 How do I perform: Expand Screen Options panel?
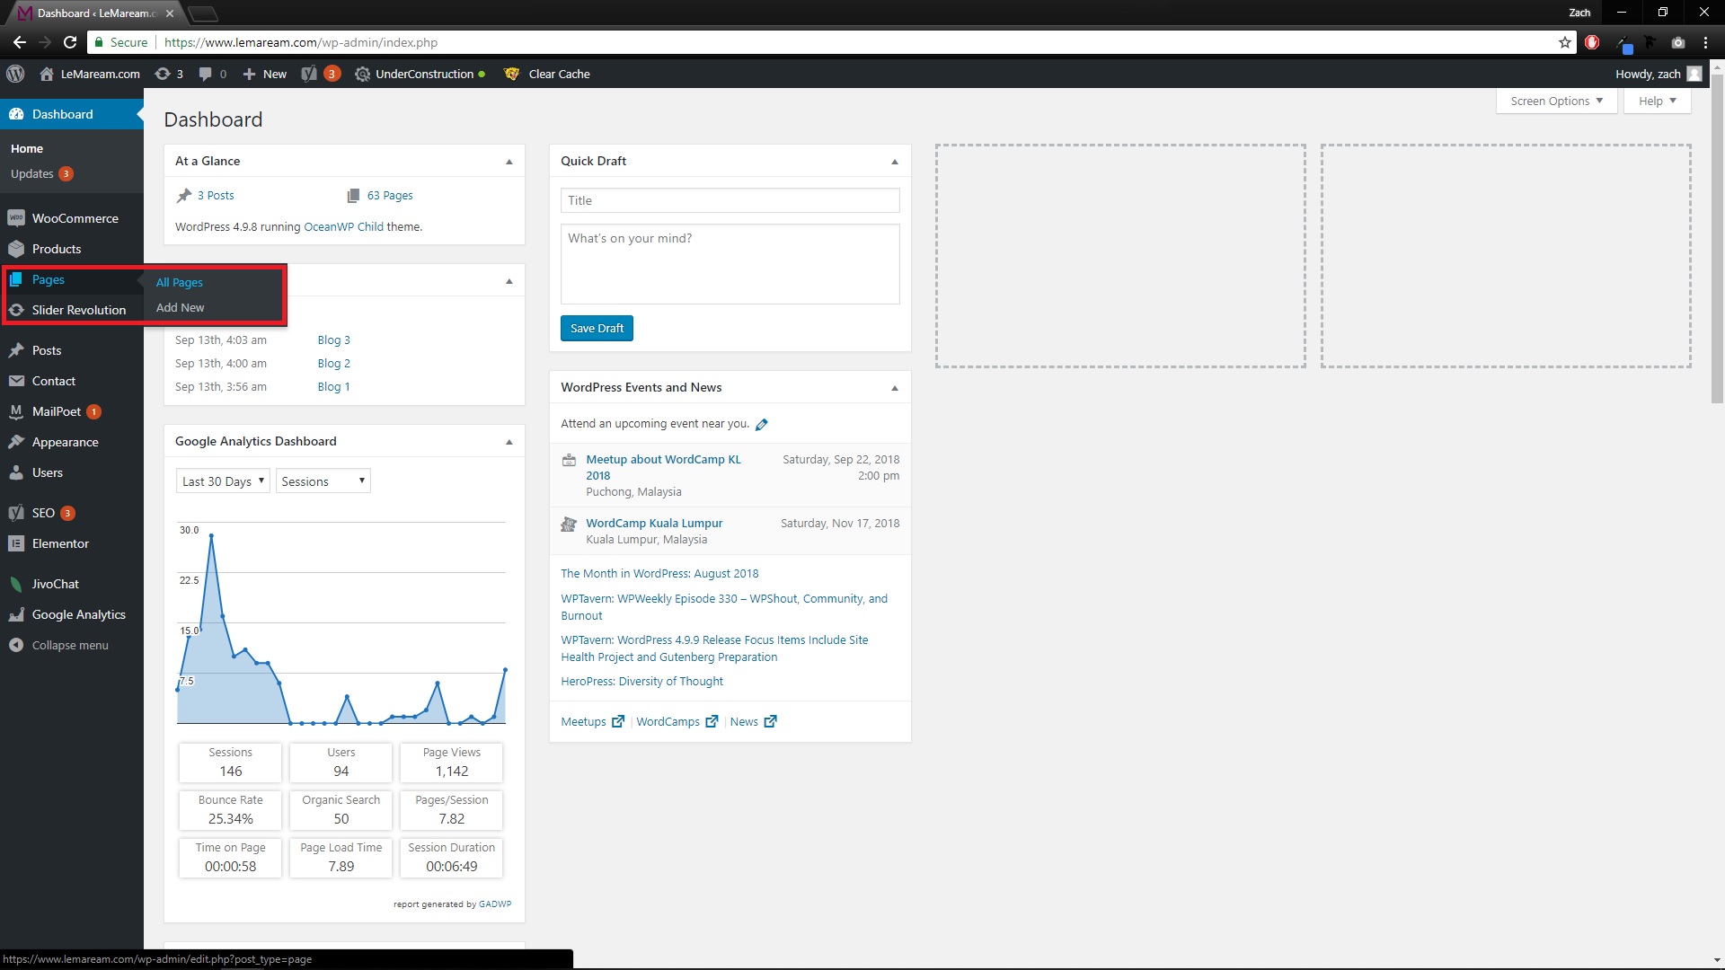click(x=1556, y=101)
